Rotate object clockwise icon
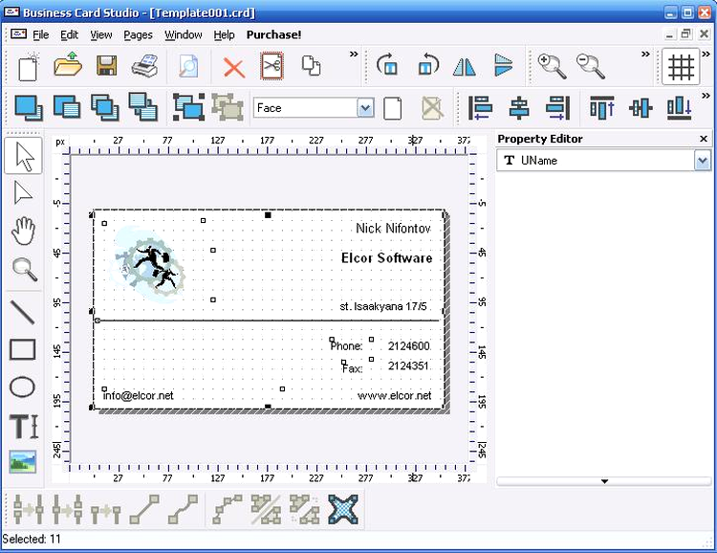 click(387, 64)
